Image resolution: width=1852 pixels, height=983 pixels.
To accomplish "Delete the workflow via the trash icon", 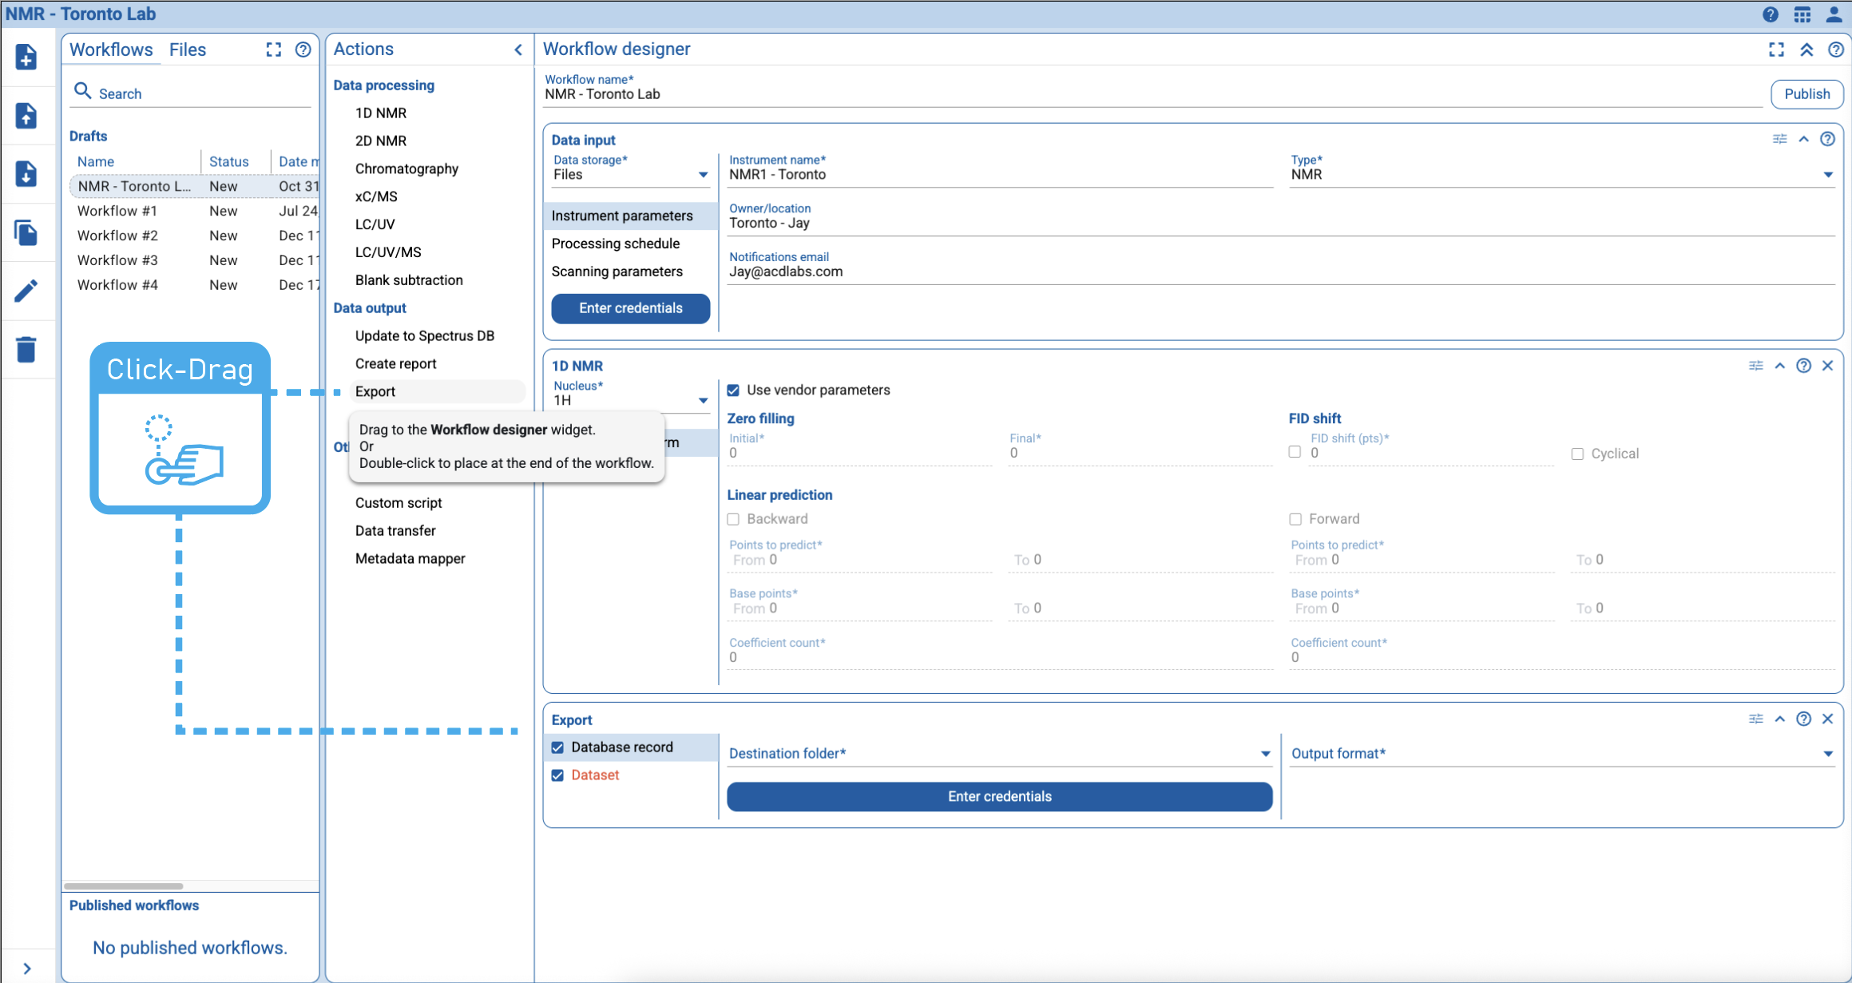I will coord(26,349).
